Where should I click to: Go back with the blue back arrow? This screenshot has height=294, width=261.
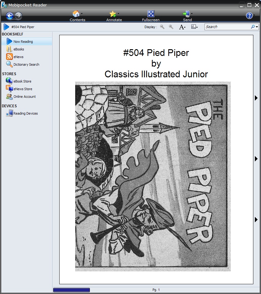10,16
